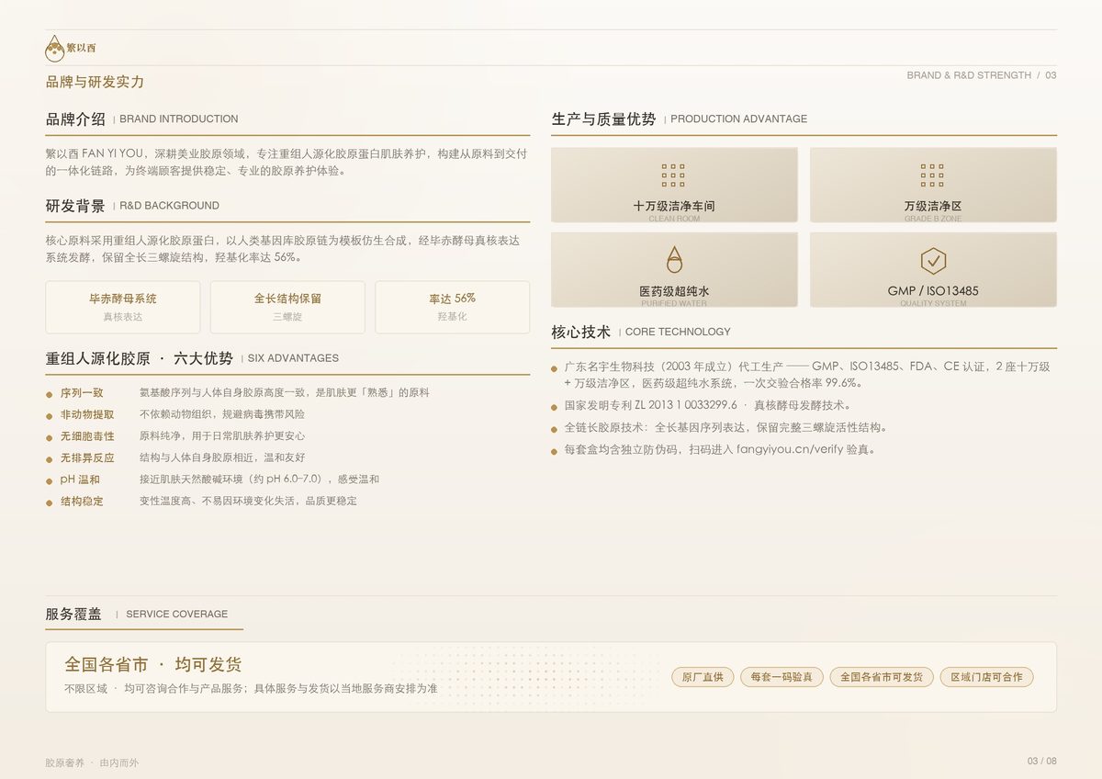
Task: Click the 无排异反应 advantage label
Action: (x=87, y=457)
